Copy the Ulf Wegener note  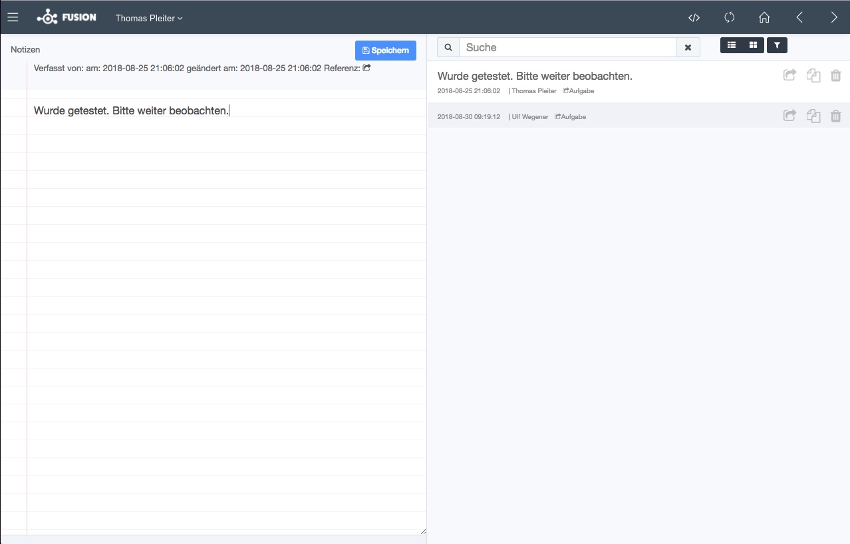pos(813,116)
